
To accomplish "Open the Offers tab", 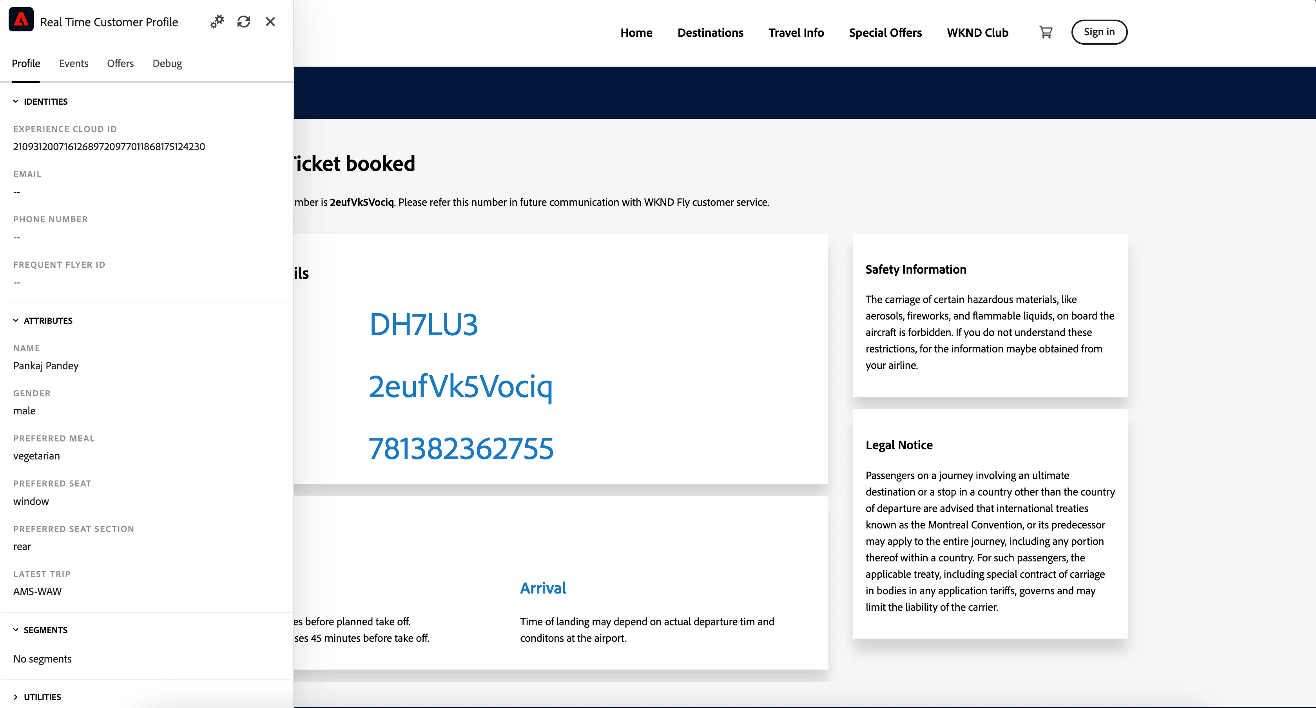I will click(121, 64).
